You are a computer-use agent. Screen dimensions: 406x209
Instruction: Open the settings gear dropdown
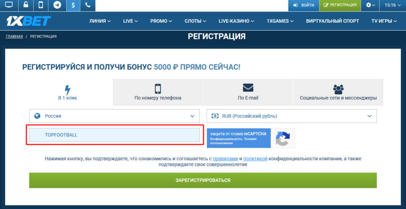click(370, 6)
